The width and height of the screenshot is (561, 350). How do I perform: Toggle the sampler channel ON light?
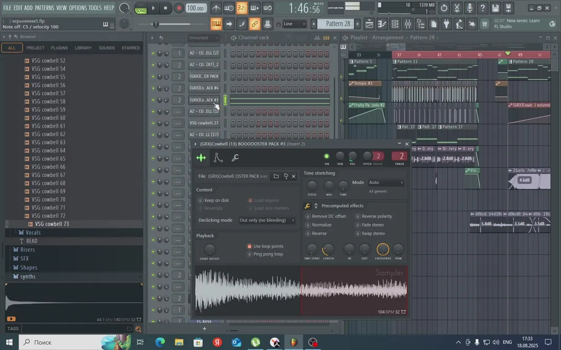coord(326,156)
